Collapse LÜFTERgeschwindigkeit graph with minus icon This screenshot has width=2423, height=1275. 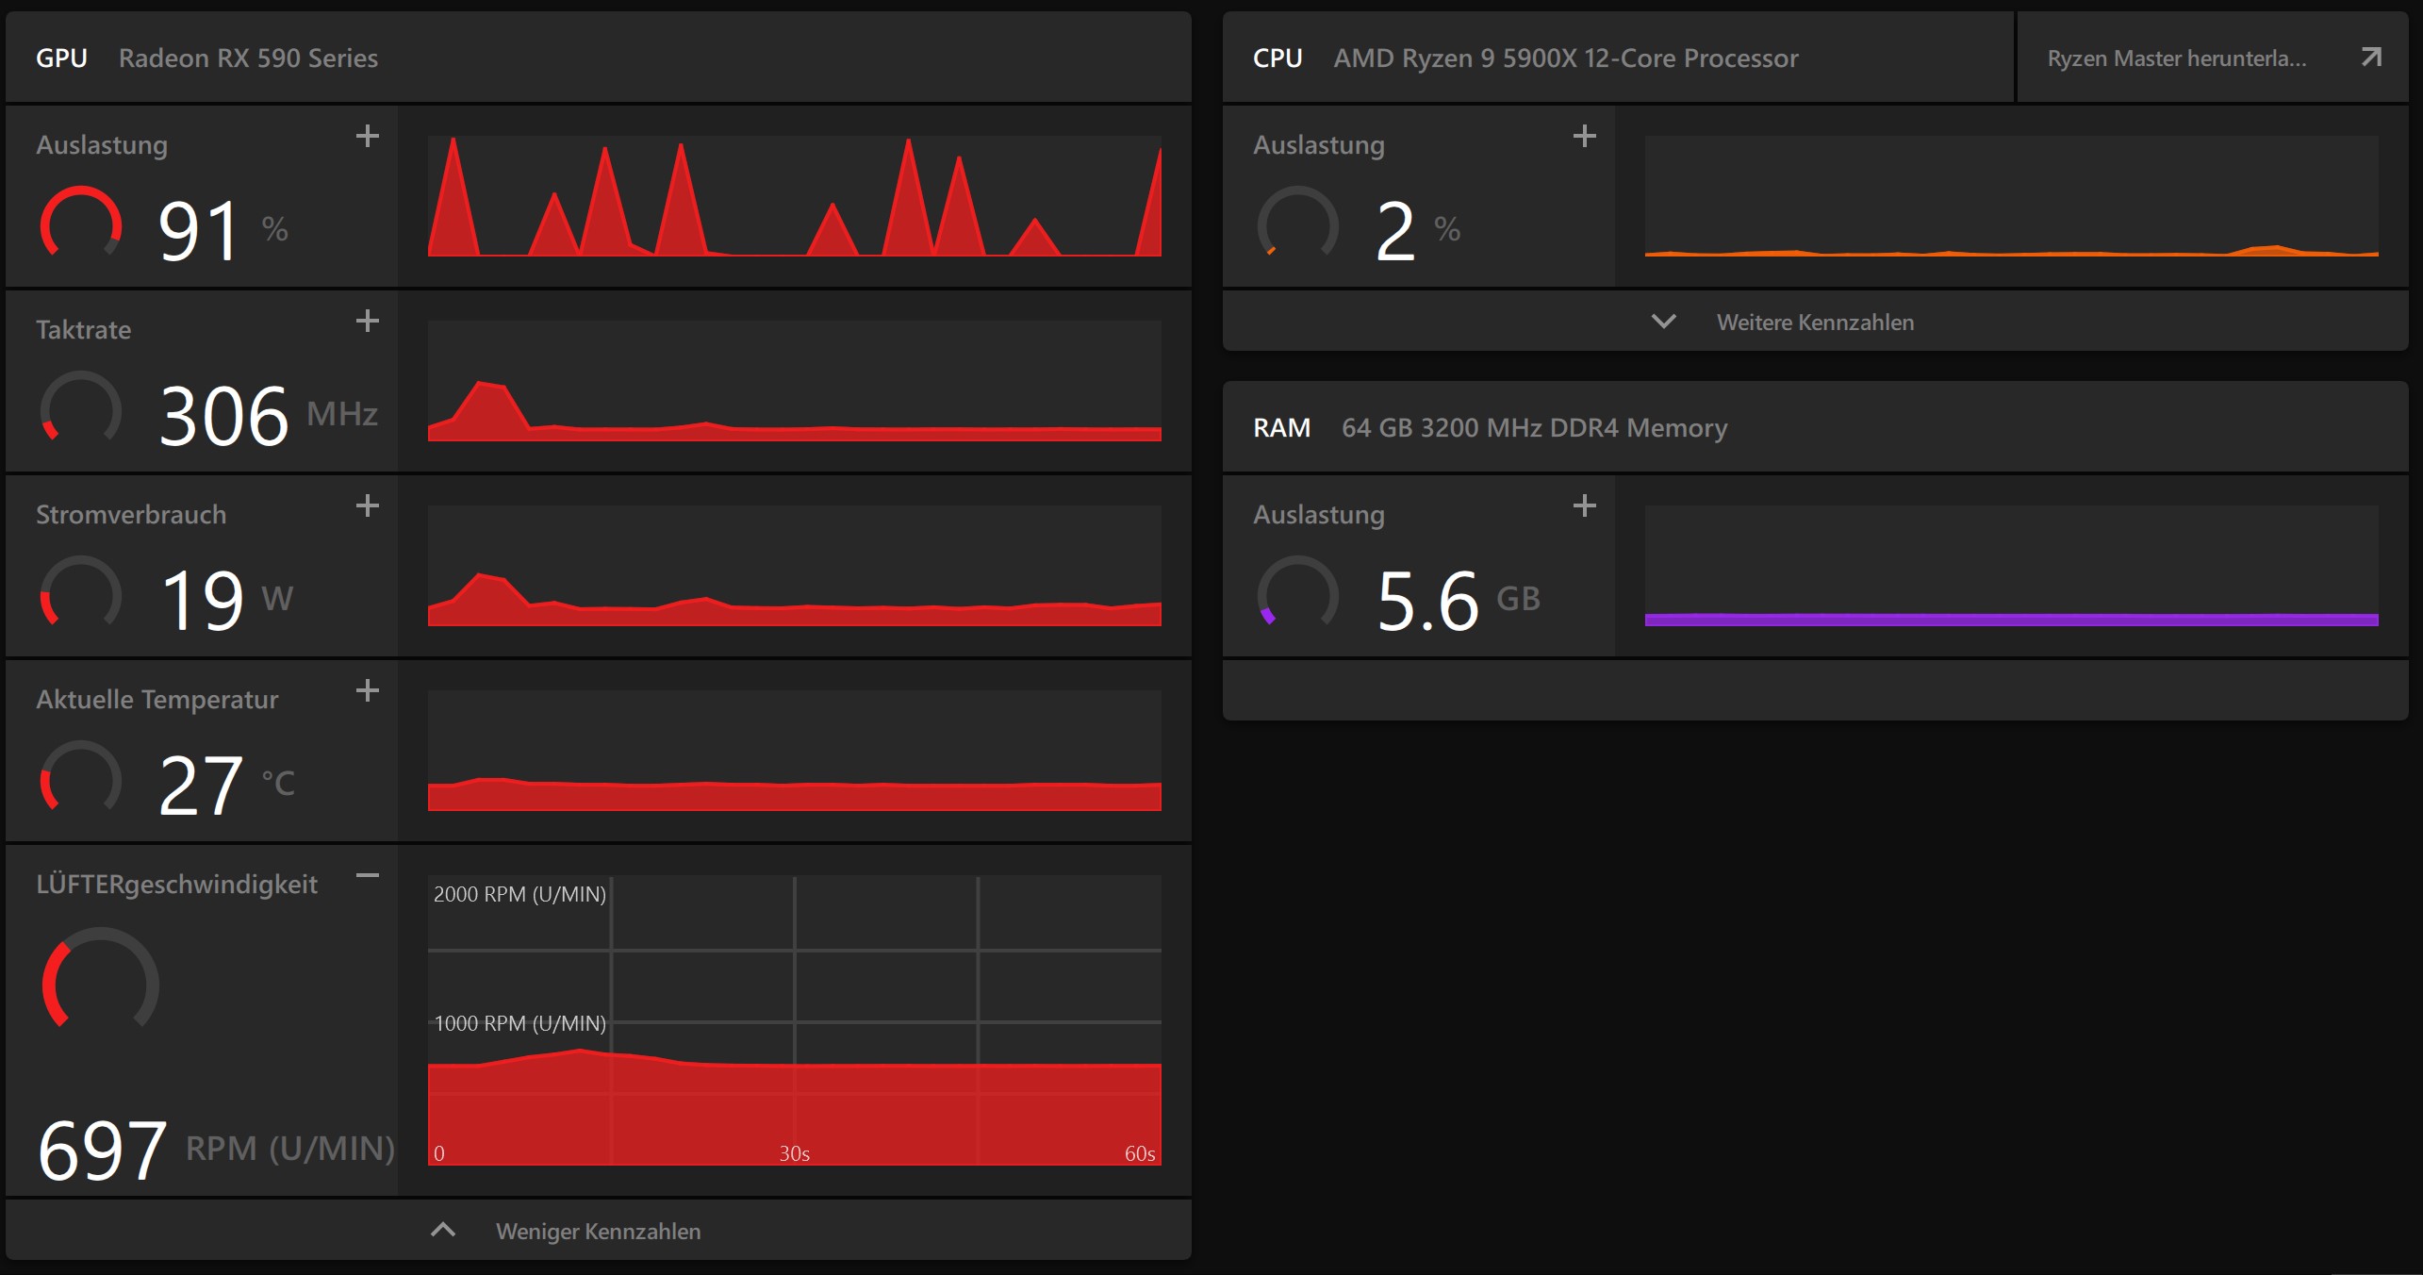tap(368, 876)
